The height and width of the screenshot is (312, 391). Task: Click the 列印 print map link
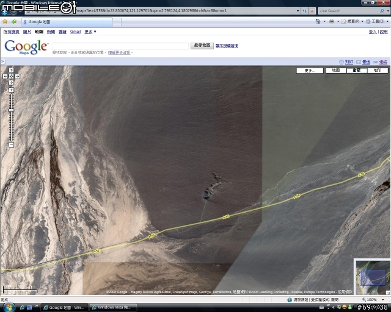coord(349,62)
